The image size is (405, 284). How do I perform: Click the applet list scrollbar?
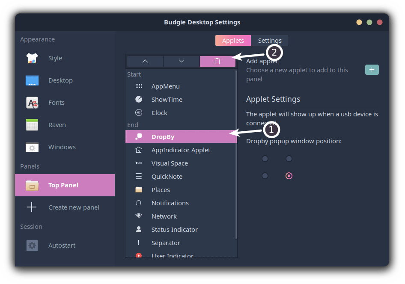pos(236,154)
